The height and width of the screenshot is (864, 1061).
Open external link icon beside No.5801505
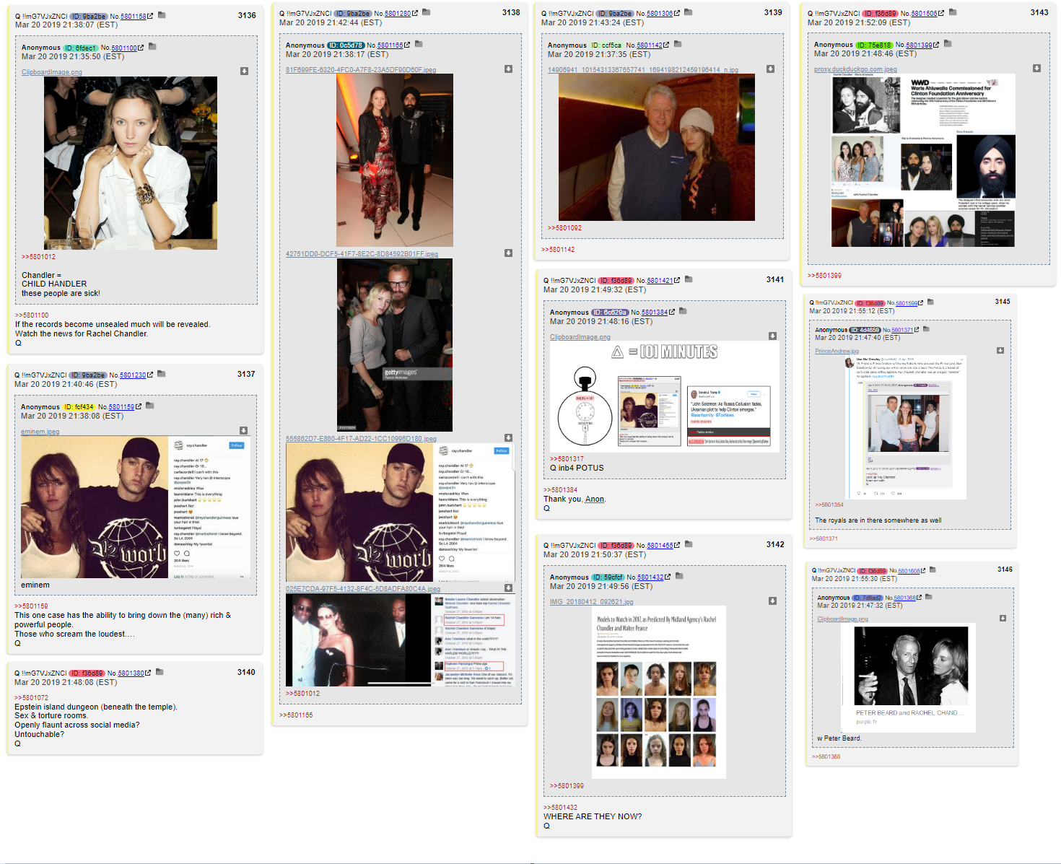pyautogui.click(x=941, y=13)
